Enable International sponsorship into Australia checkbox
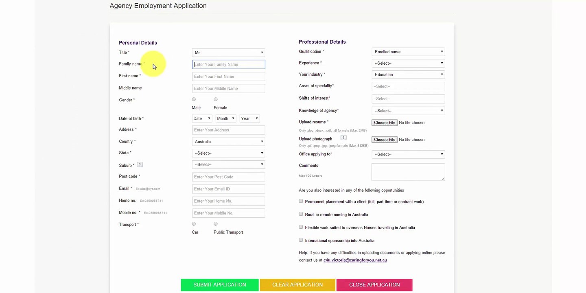The width and height of the screenshot is (586, 293). pos(301,240)
